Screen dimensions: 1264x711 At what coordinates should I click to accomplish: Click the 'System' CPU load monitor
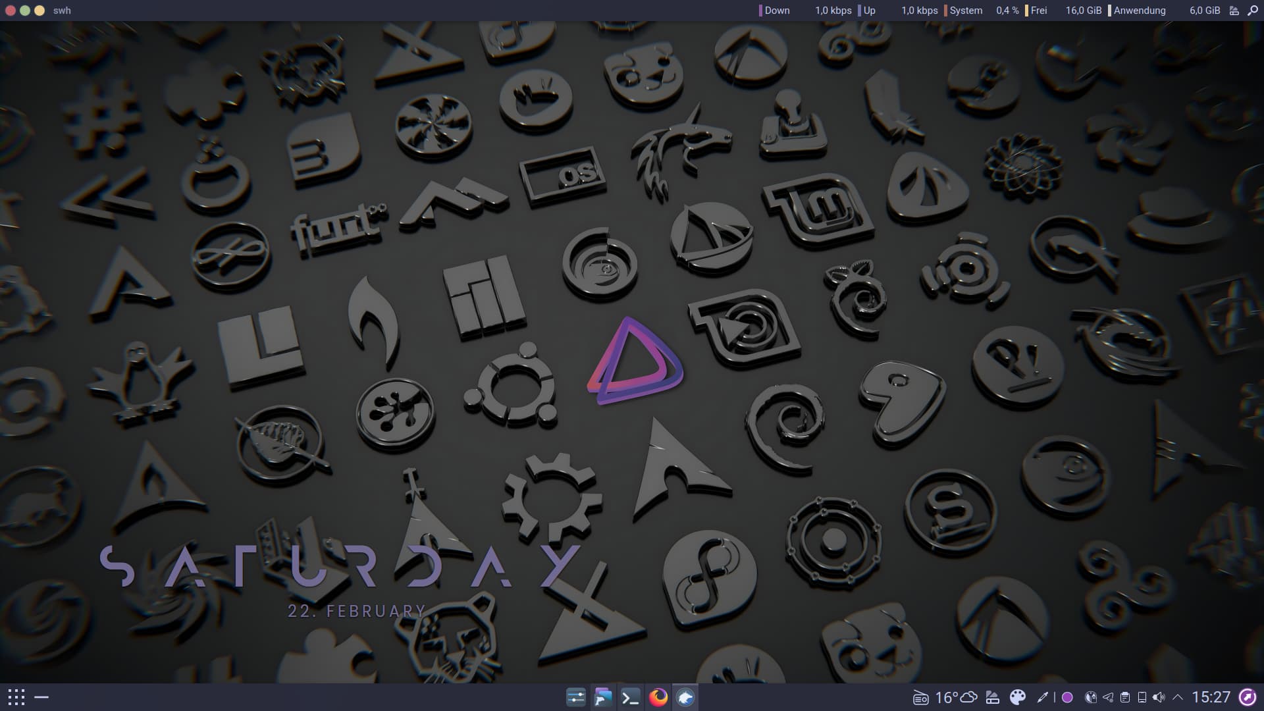982,11
